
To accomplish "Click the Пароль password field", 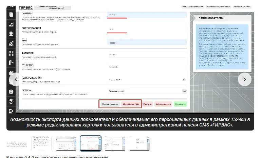I will [x=147, y=15].
